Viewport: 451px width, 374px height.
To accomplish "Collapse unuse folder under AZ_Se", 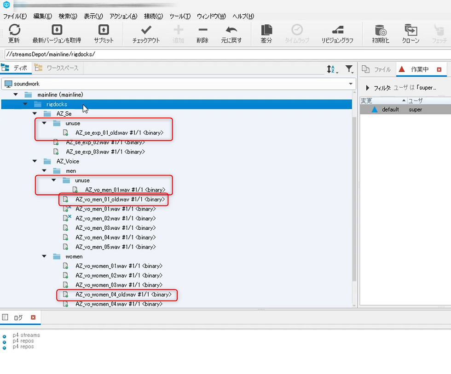I will tap(44, 123).
